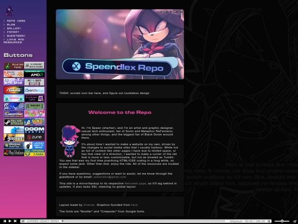Open the Accursed Farms button badge
The width and height of the screenshot is (298, 224).
click(14, 66)
